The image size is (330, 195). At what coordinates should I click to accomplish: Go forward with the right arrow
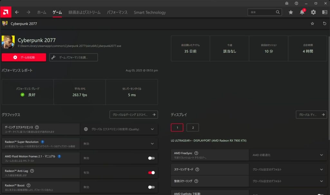click(28, 12)
